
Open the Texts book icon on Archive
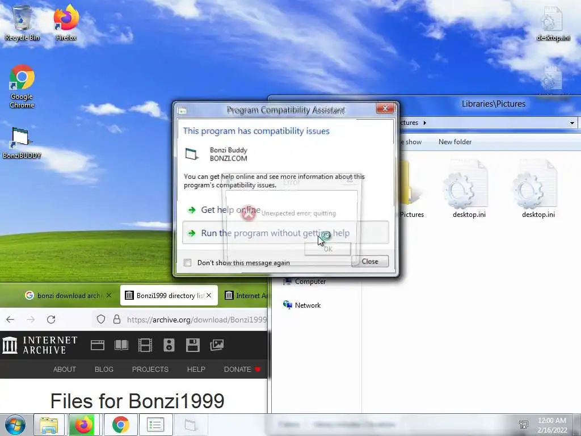tap(121, 345)
